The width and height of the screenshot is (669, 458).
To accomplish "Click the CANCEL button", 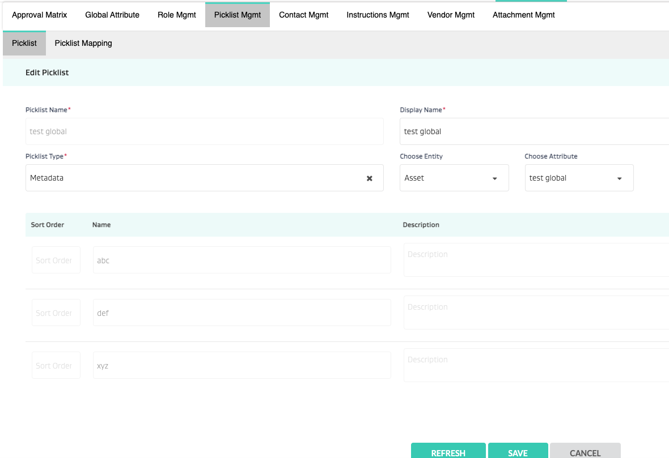I will (x=585, y=452).
